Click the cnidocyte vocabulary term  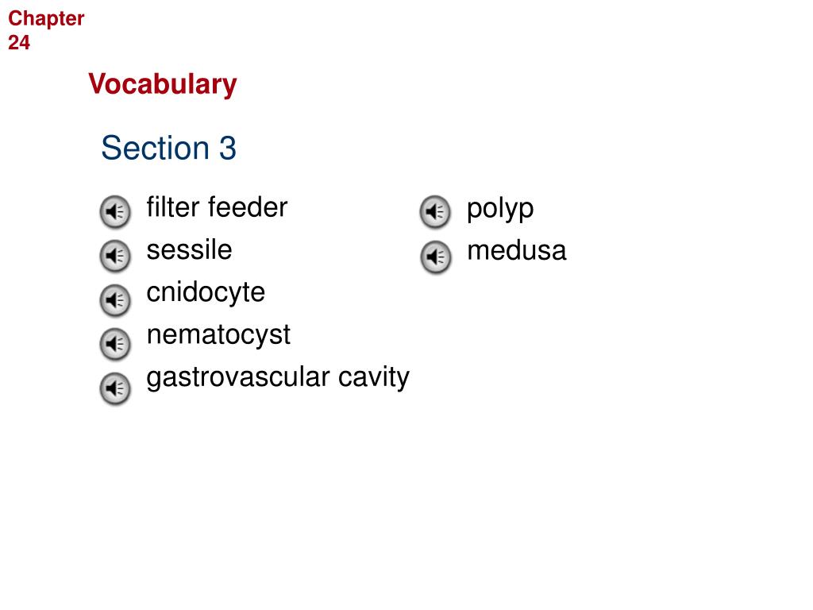206,293
